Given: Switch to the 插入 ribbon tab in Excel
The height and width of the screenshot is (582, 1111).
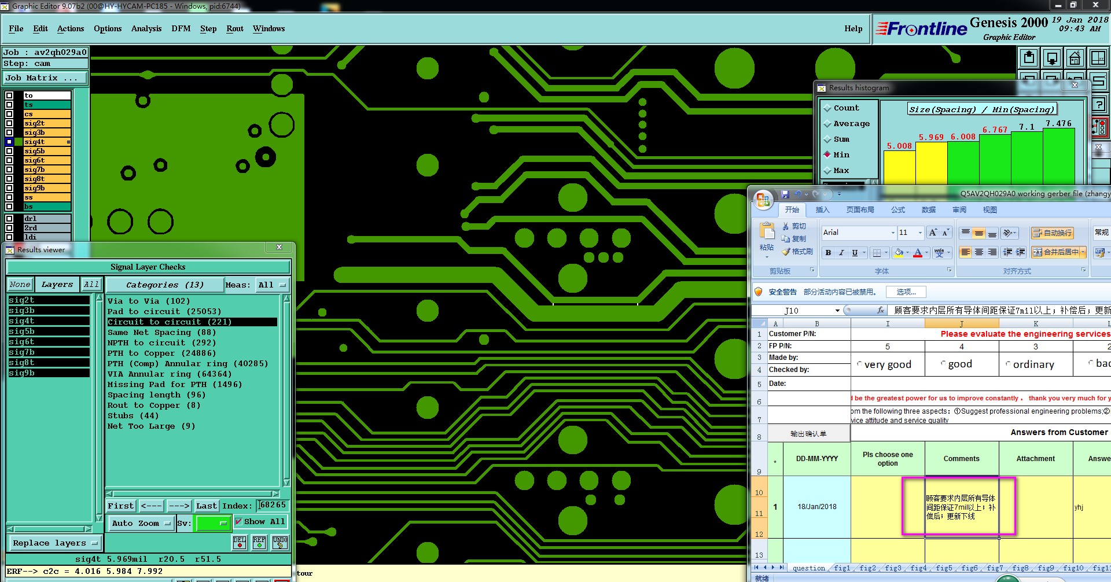Looking at the screenshot, I should pos(822,209).
